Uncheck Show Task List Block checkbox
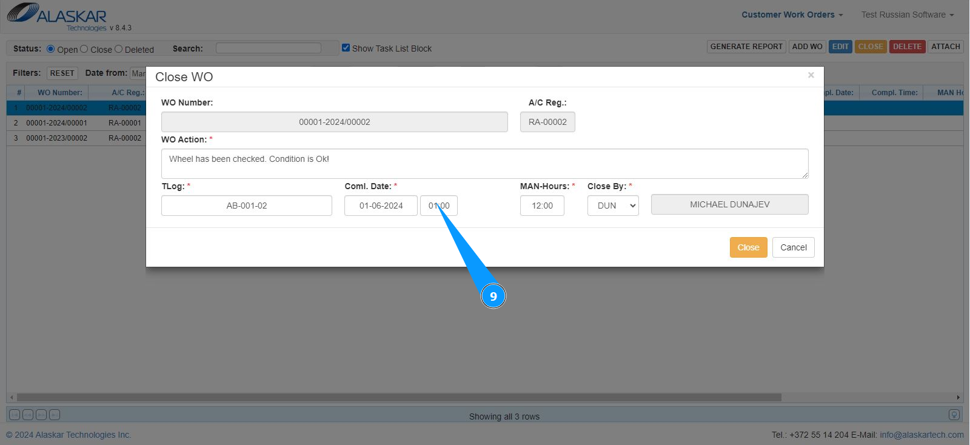The height and width of the screenshot is (445, 970). (x=346, y=48)
